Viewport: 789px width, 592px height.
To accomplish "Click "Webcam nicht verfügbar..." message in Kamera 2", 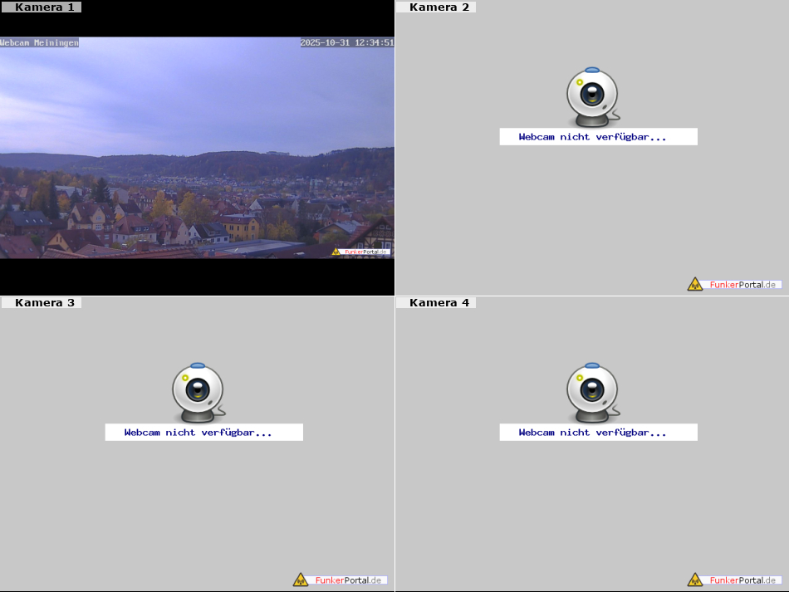I will click(592, 137).
